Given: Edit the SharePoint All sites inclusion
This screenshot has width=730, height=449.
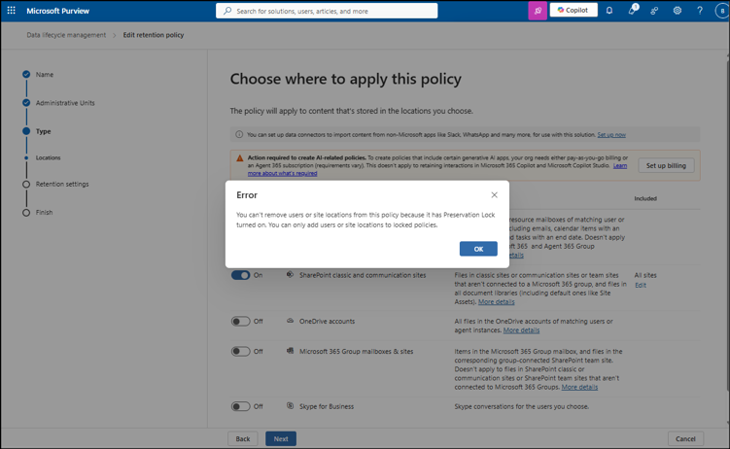Looking at the screenshot, I should point(641,285).
